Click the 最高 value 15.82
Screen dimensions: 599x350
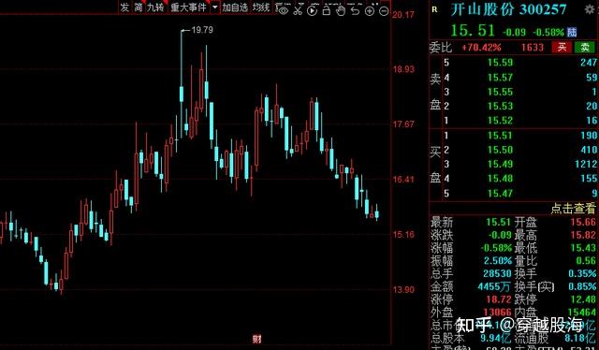point(583,235)
